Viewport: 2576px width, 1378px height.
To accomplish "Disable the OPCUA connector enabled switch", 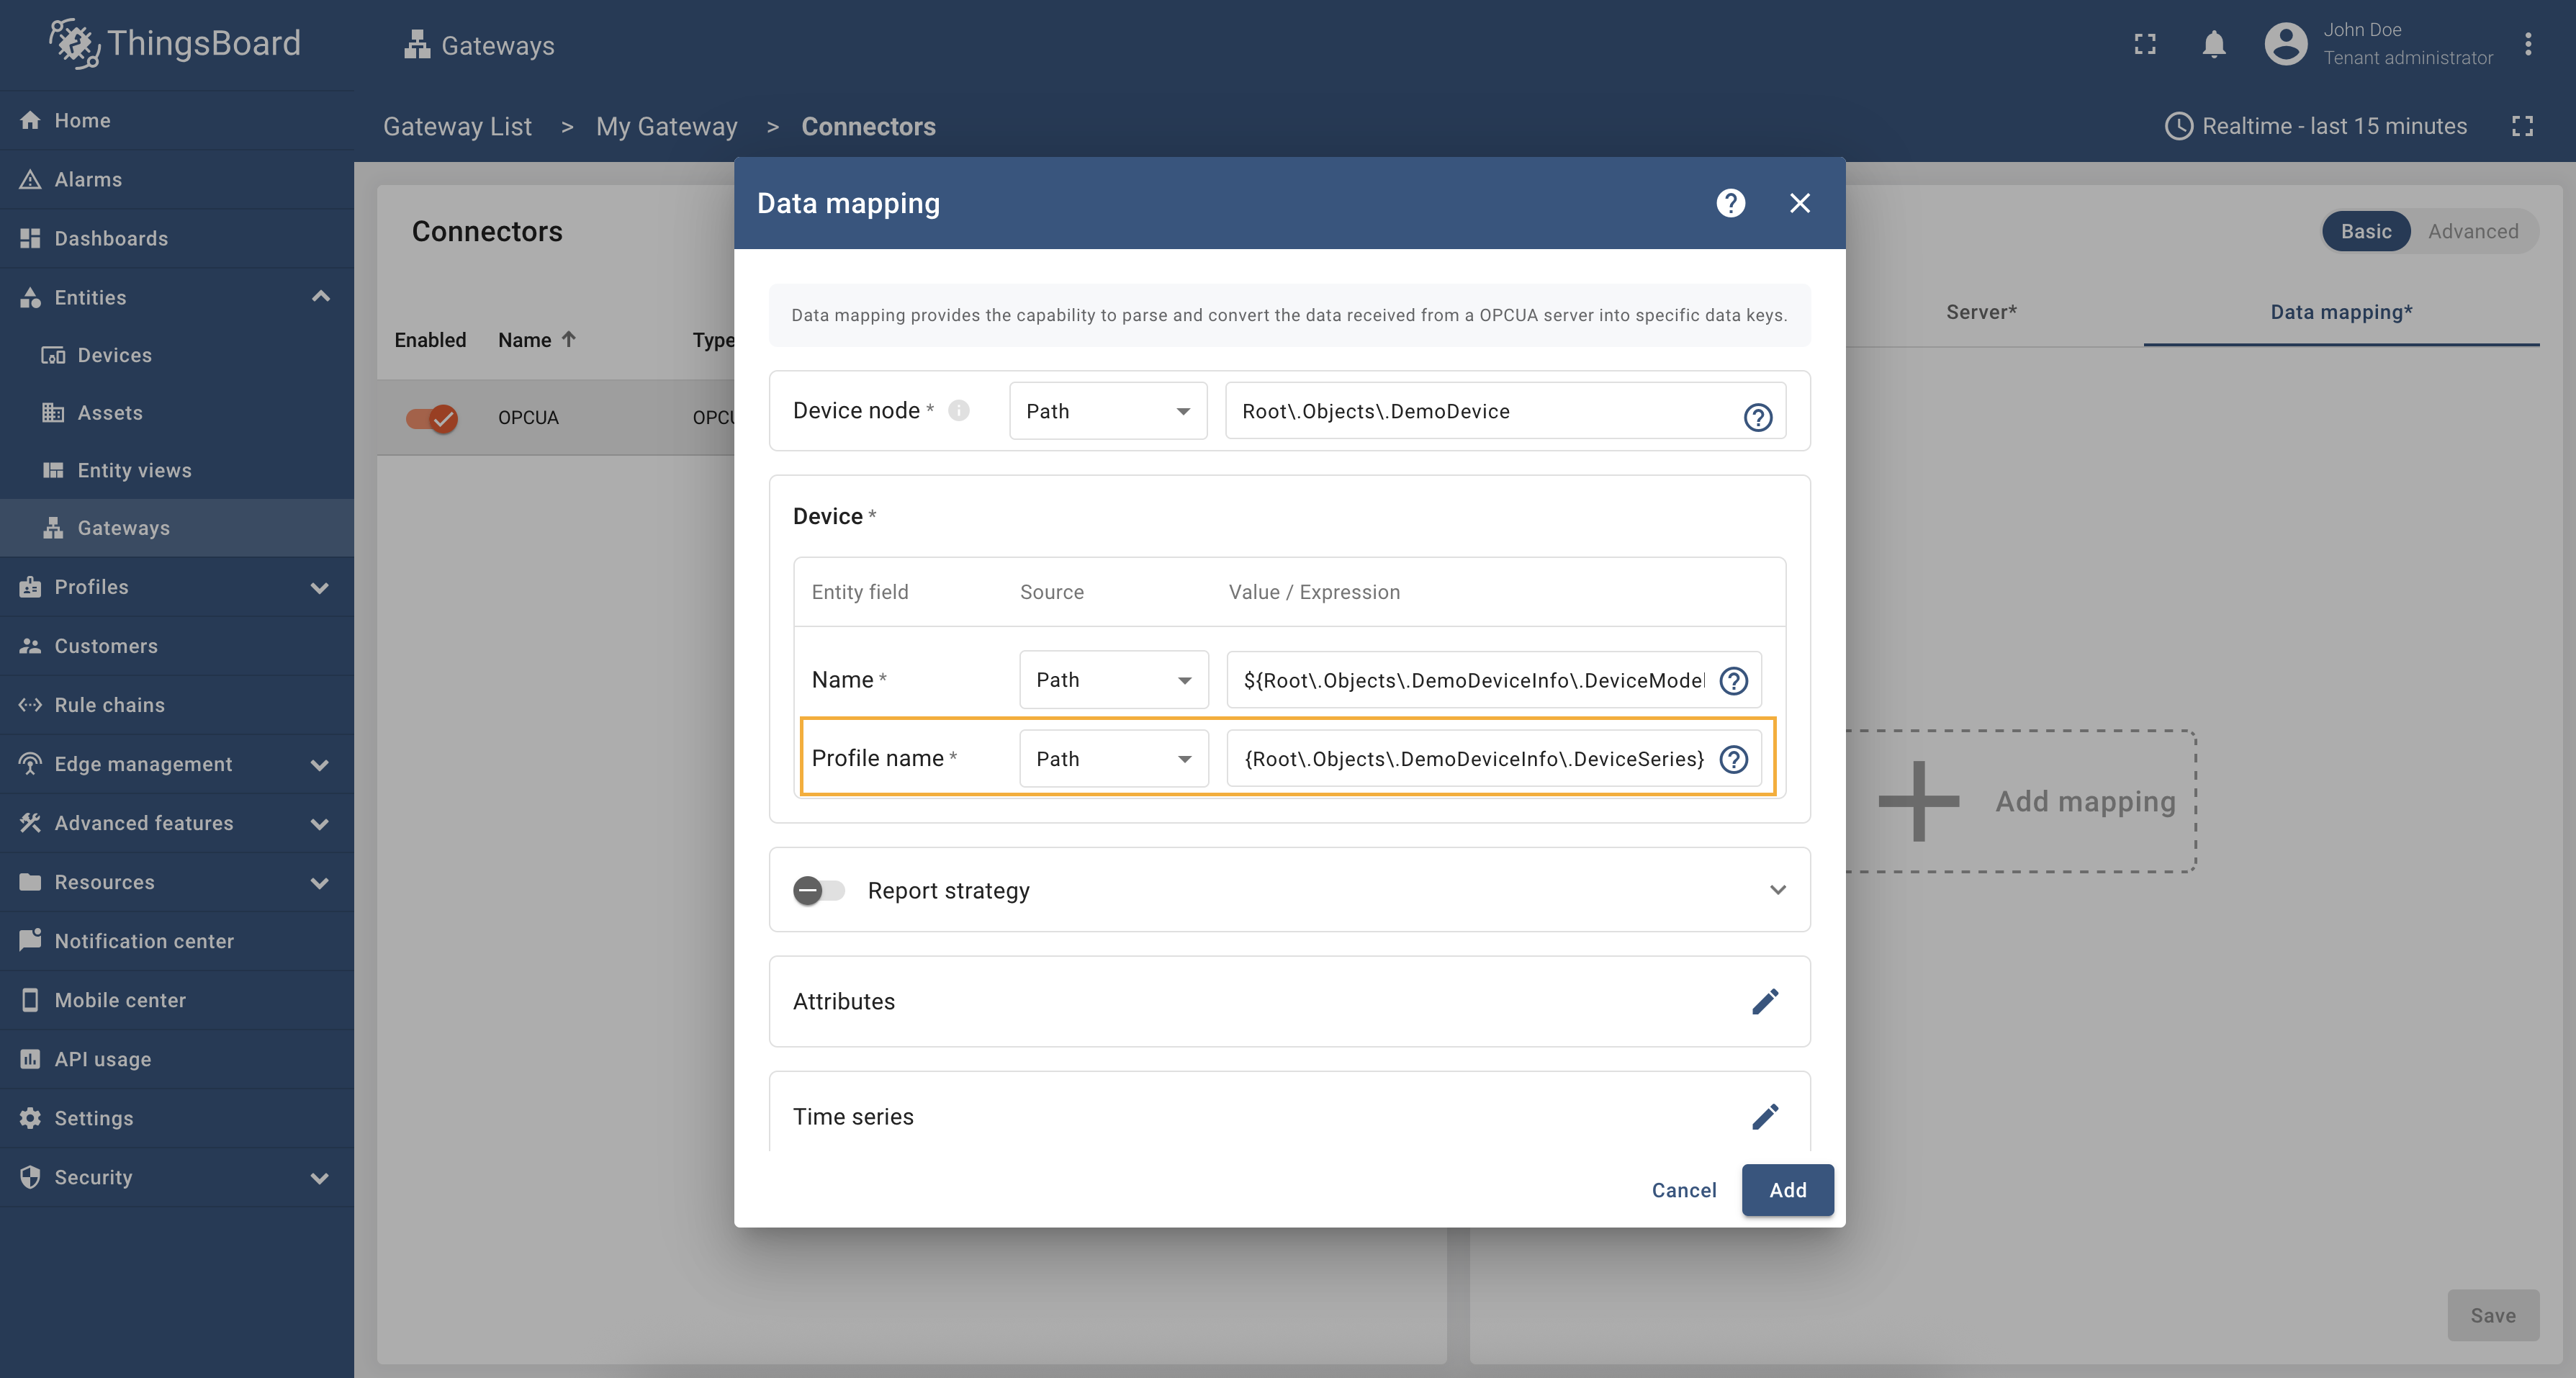I will pos(431,417).
